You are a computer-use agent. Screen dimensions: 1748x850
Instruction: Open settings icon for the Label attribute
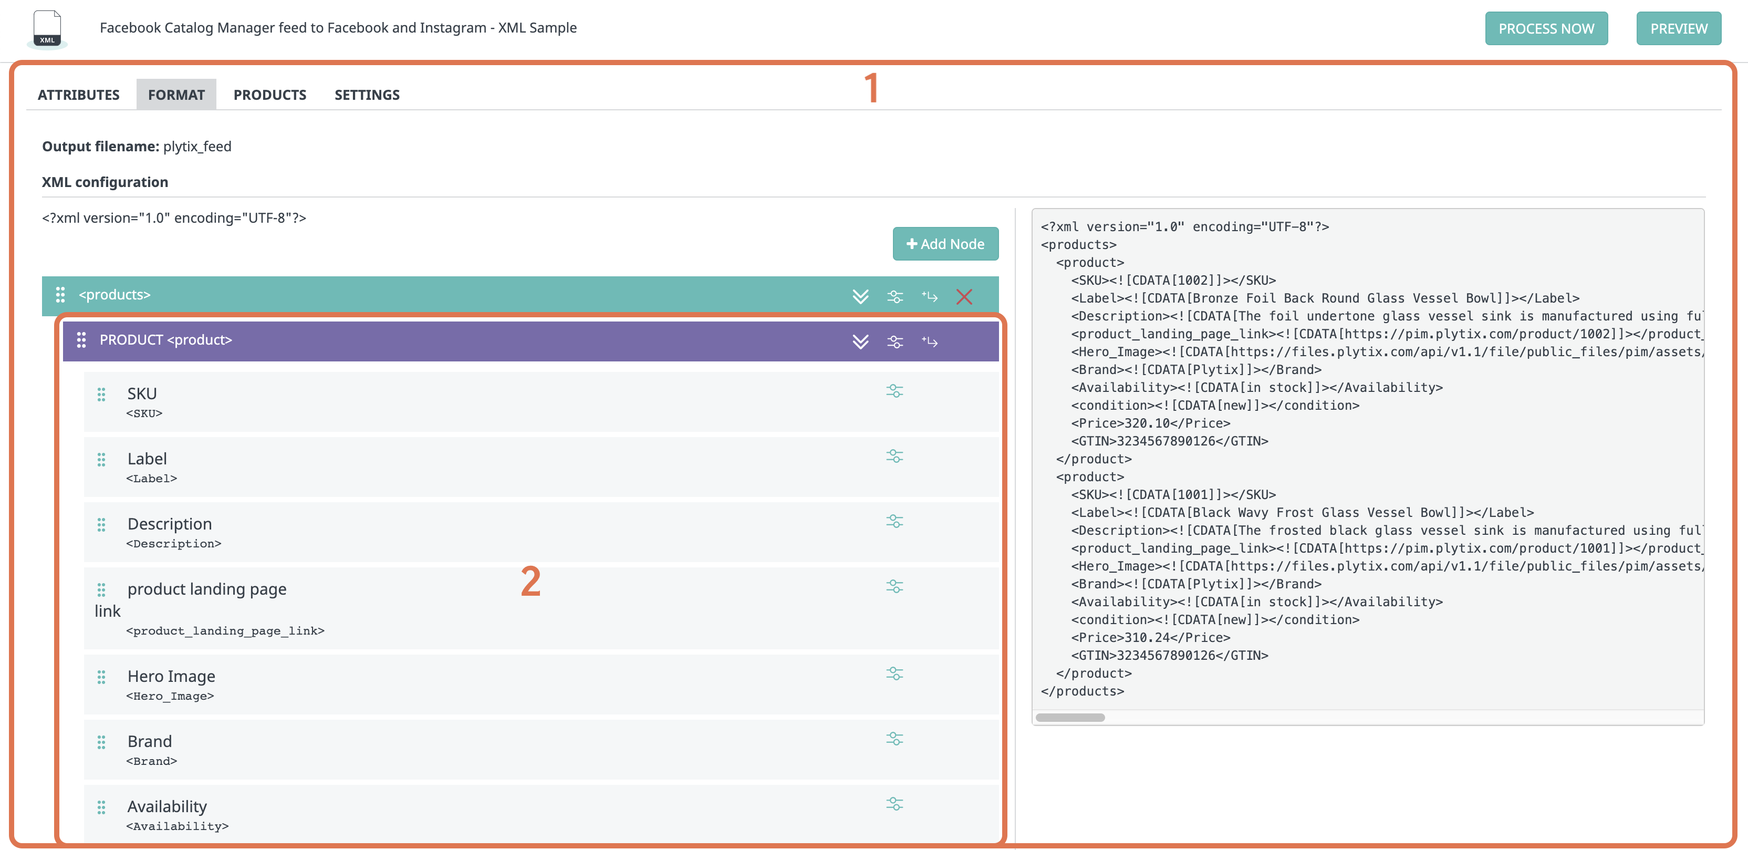tap(896, 455)
